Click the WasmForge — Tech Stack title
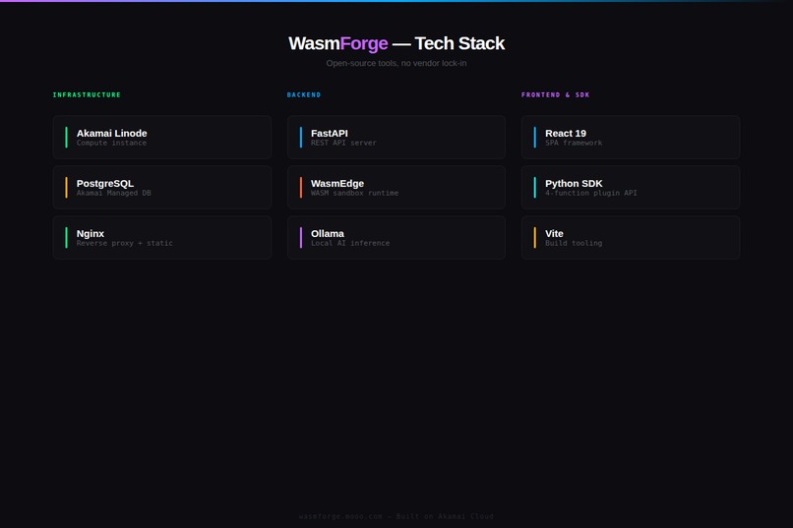793x528 pixels. click(x=396, y=43)
